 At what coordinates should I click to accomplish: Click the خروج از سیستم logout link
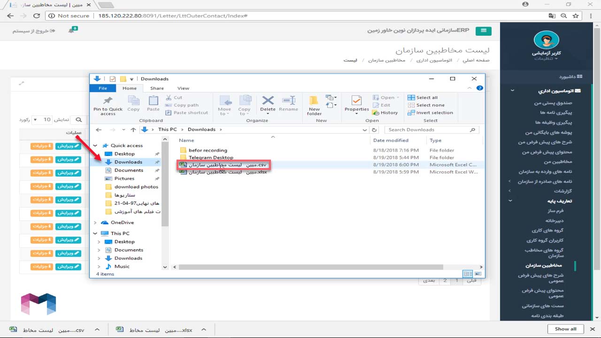(33, 31)
